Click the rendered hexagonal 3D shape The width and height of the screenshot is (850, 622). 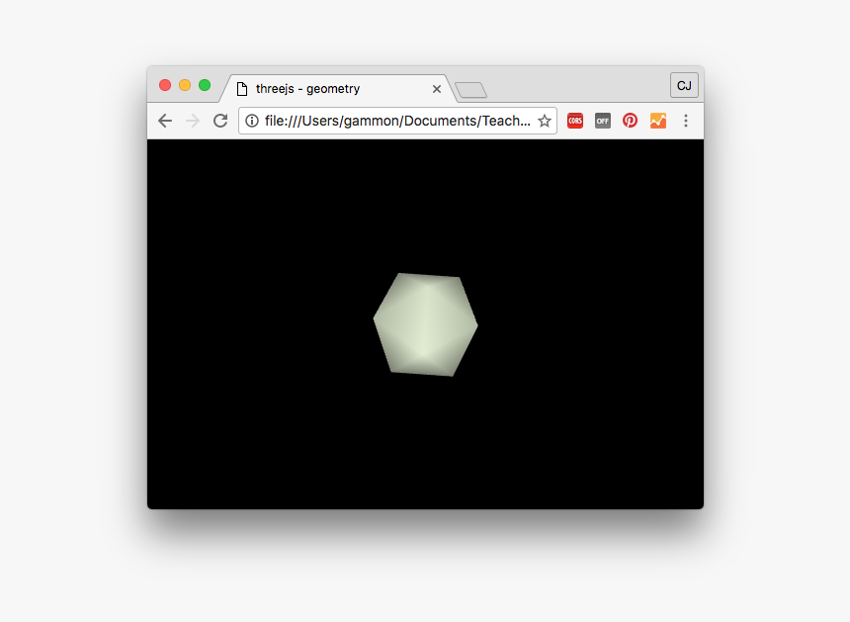[x=425, y=323]
